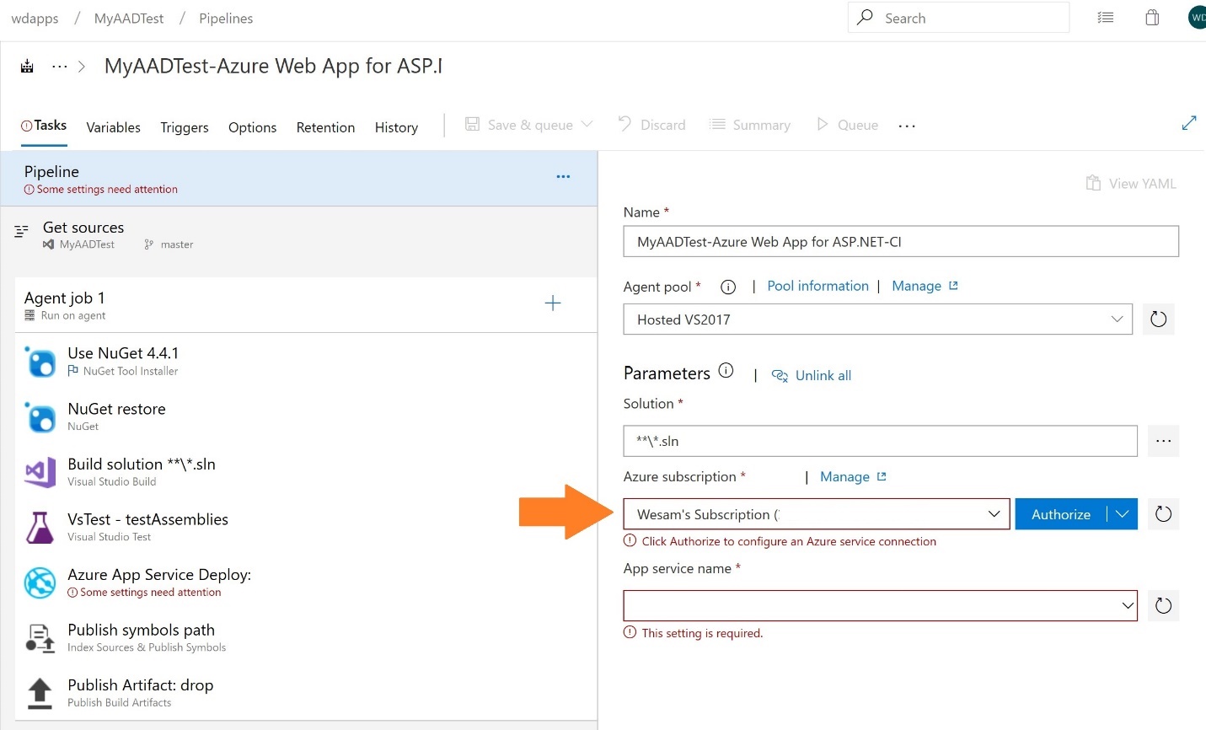Screen dimensions: 1206x730
Task: Click 'Publish Build Artifacts' subtitle
Action: point(119,702)
